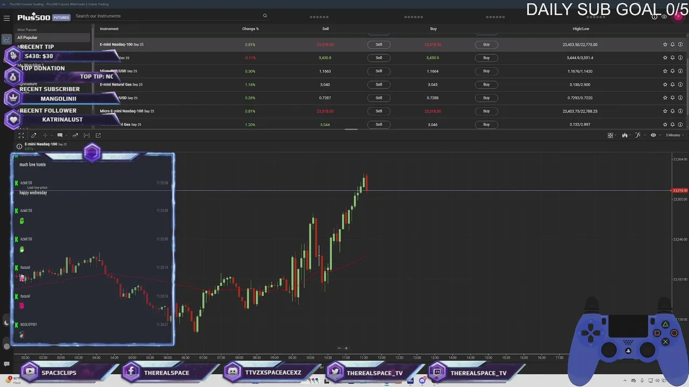Image resolution: width=689 pixels, height=387 pixels.
Task: Favorite E-mini Natural Gas with star
Action: click(x=665, y=84)
